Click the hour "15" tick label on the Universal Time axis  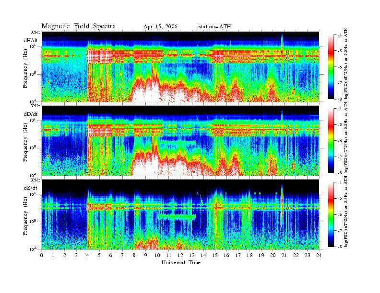click(x=215, y=255)
